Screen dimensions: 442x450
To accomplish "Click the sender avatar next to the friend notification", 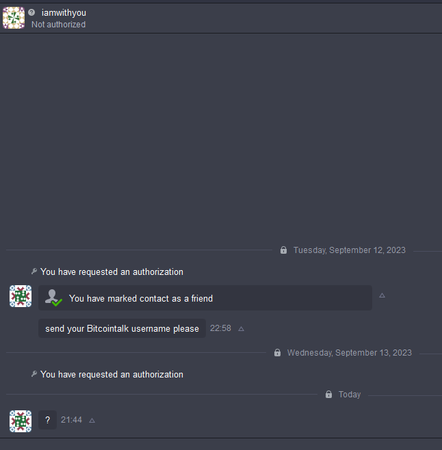I will [x=21, y=296].
